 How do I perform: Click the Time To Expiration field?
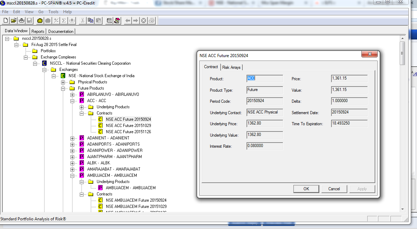point(349,123)
